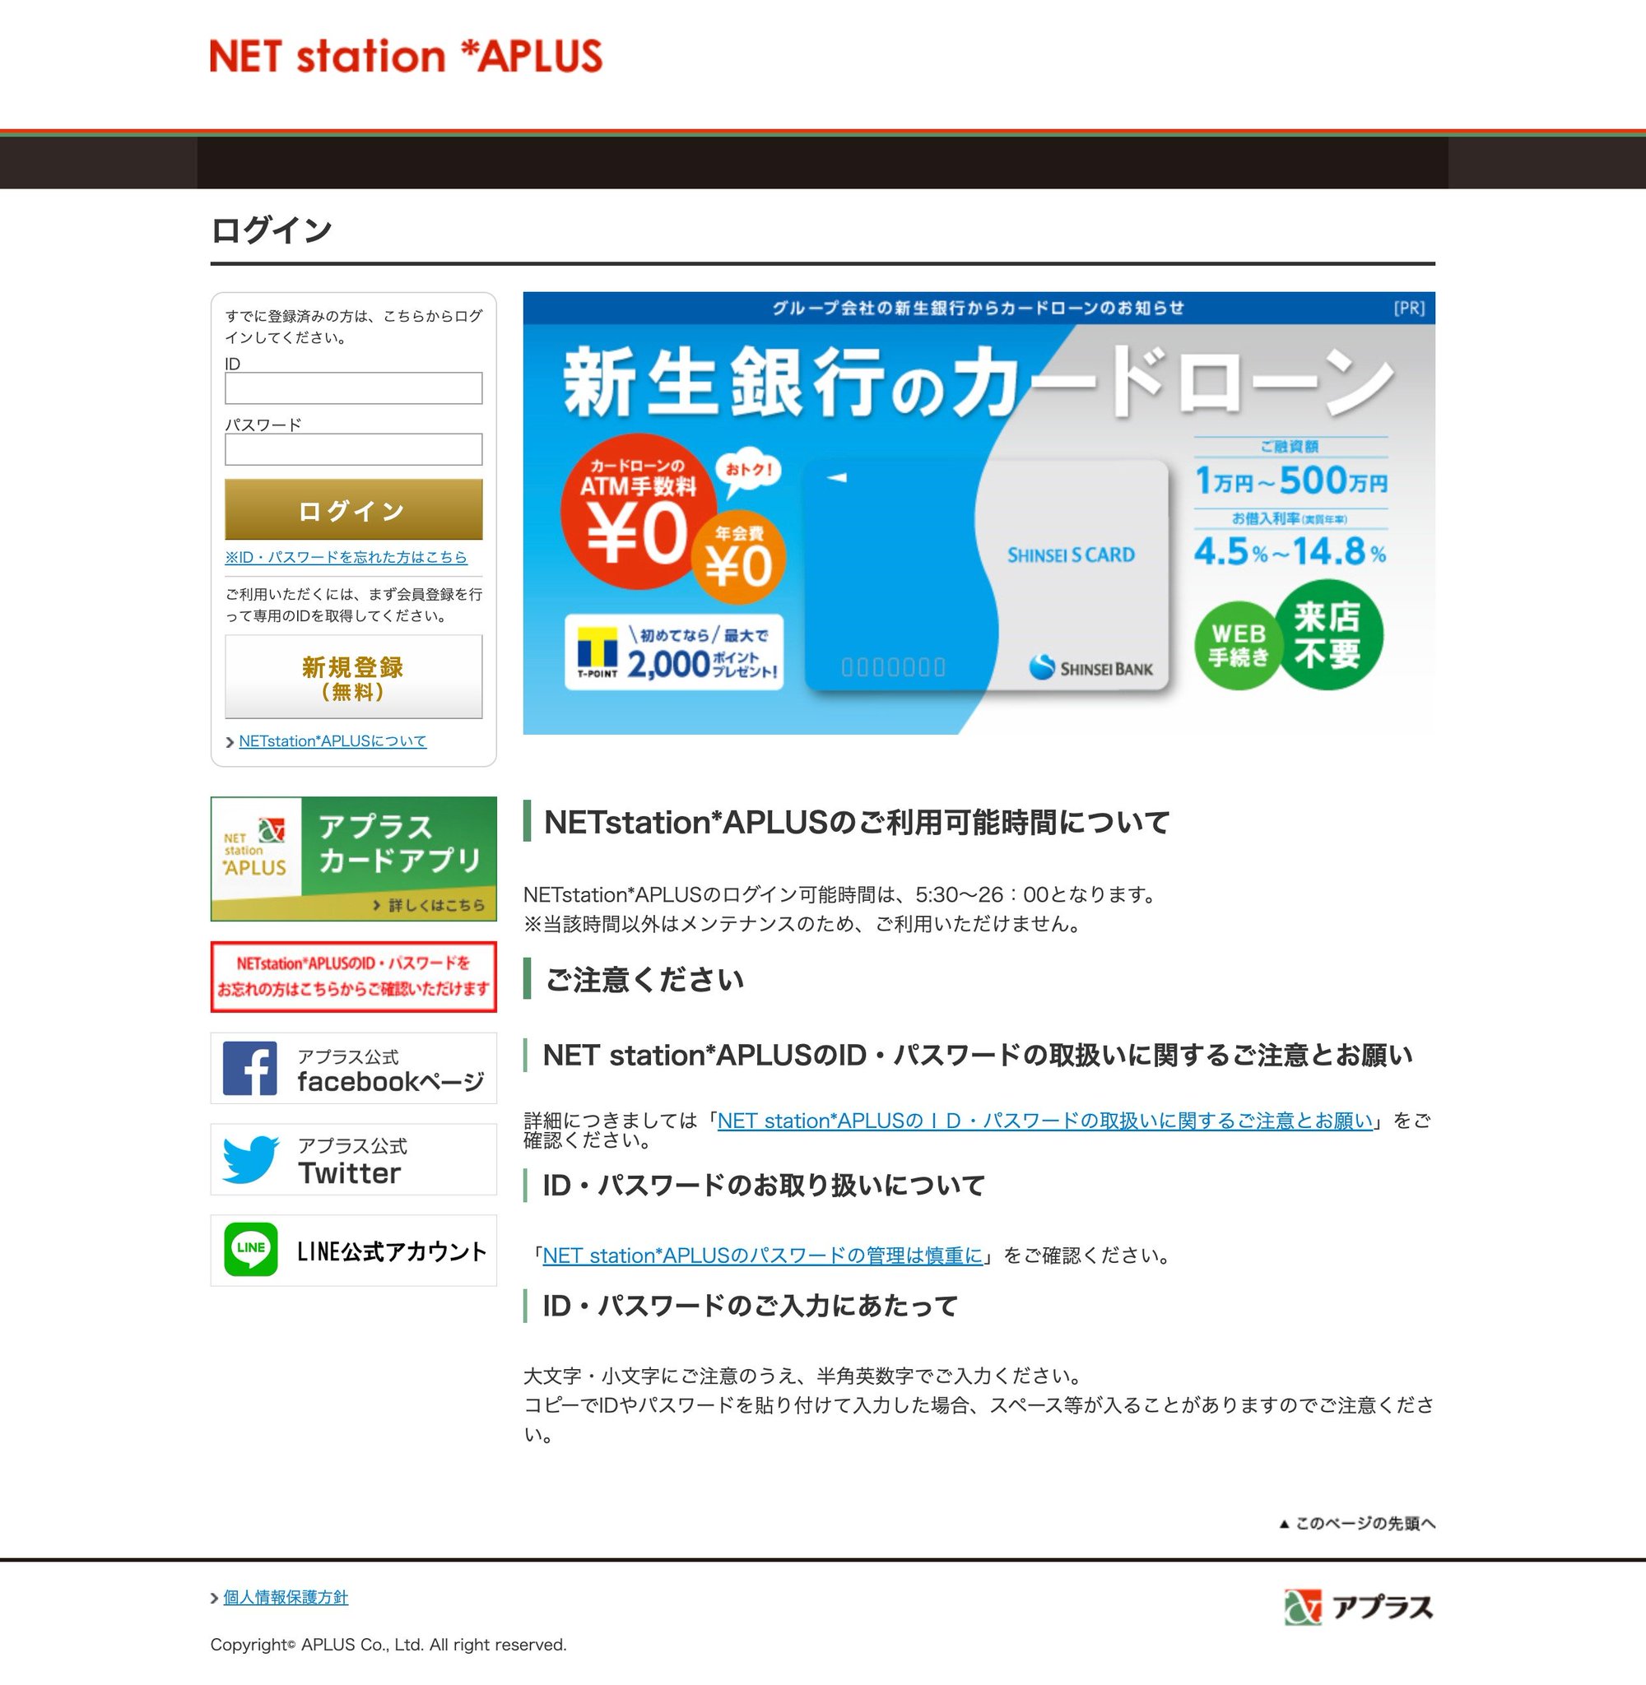Click the Aplus logo in the footer
This screenshot has height=1685, width=1646.
point(1357,1606)
